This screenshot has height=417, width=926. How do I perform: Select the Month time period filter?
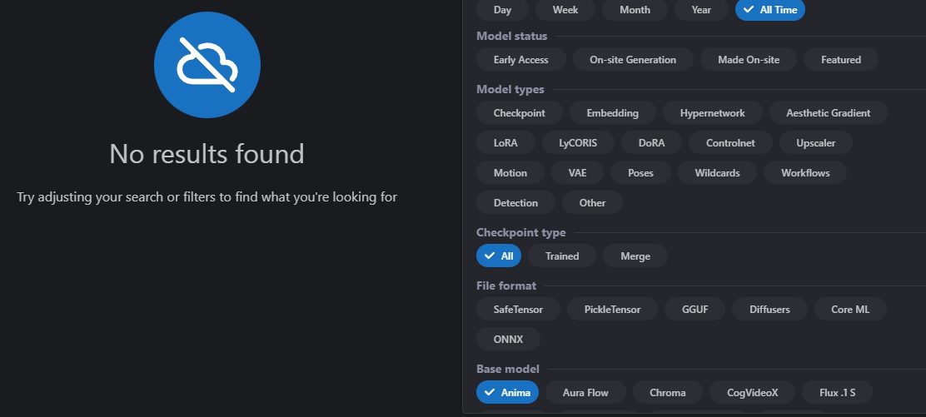(x=635, y=9)
